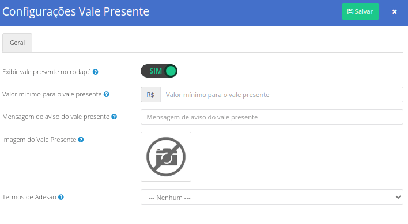Click the chevron arrow of Nenhum select
This screenshot has height=224, width=408.
click(x=398, y=198)
